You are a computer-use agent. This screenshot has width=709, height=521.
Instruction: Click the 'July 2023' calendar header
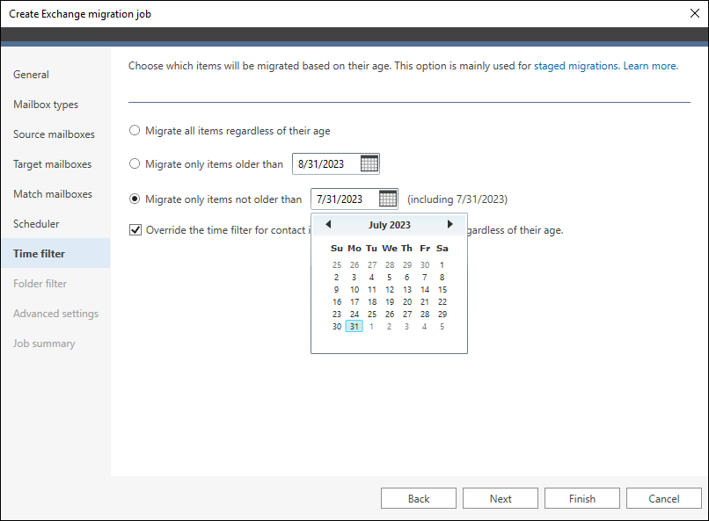390,225
